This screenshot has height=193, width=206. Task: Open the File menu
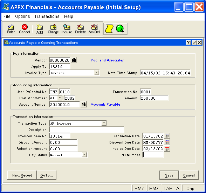tap(7, 16)
